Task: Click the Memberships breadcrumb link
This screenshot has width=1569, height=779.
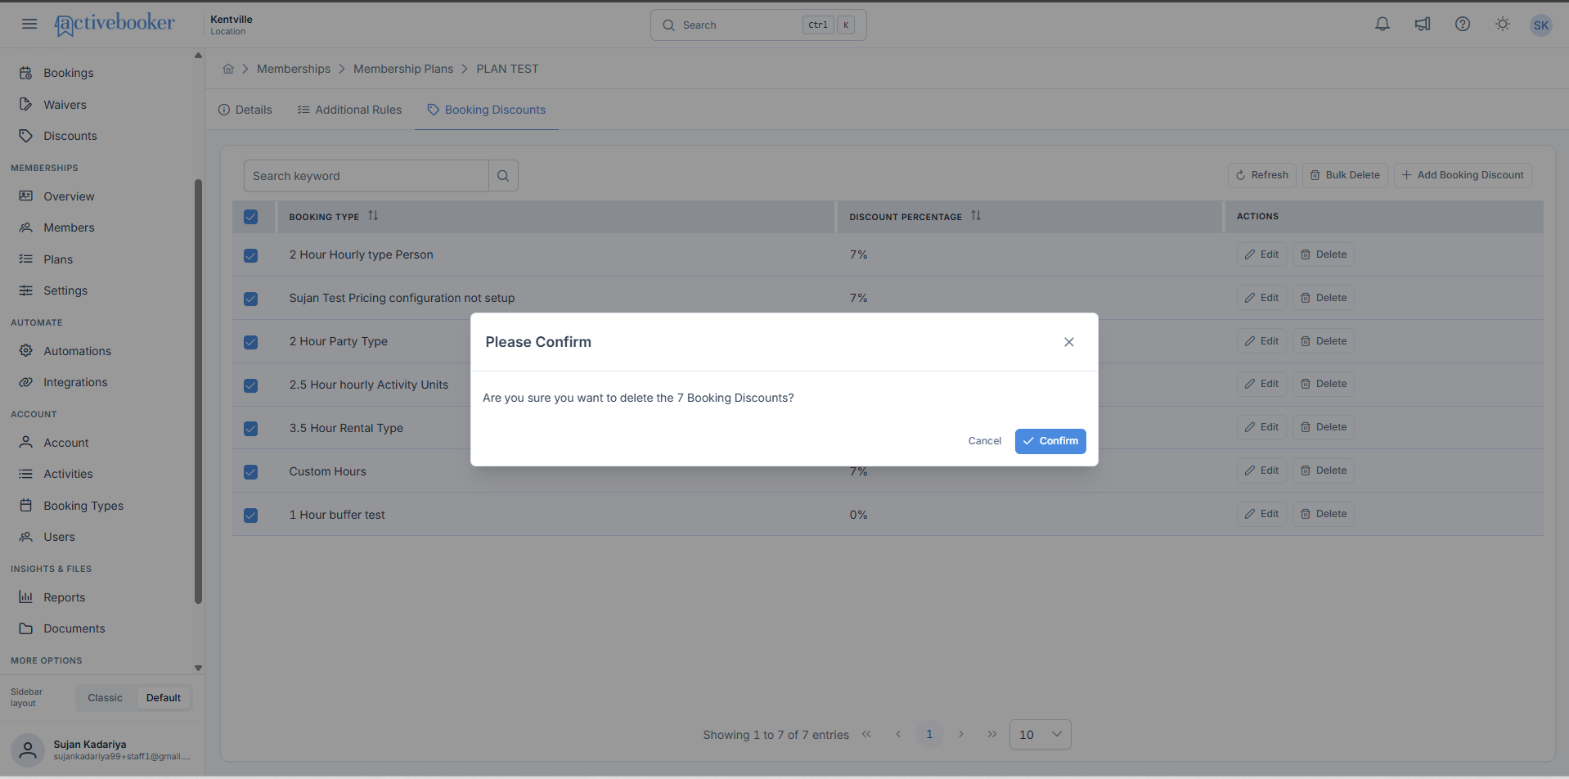Action: [x=294, y=69]
